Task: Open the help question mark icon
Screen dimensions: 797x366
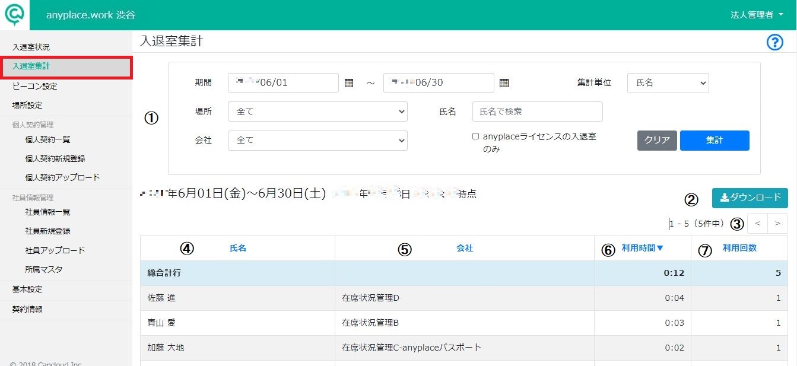Action: click(x=775, y=43)
